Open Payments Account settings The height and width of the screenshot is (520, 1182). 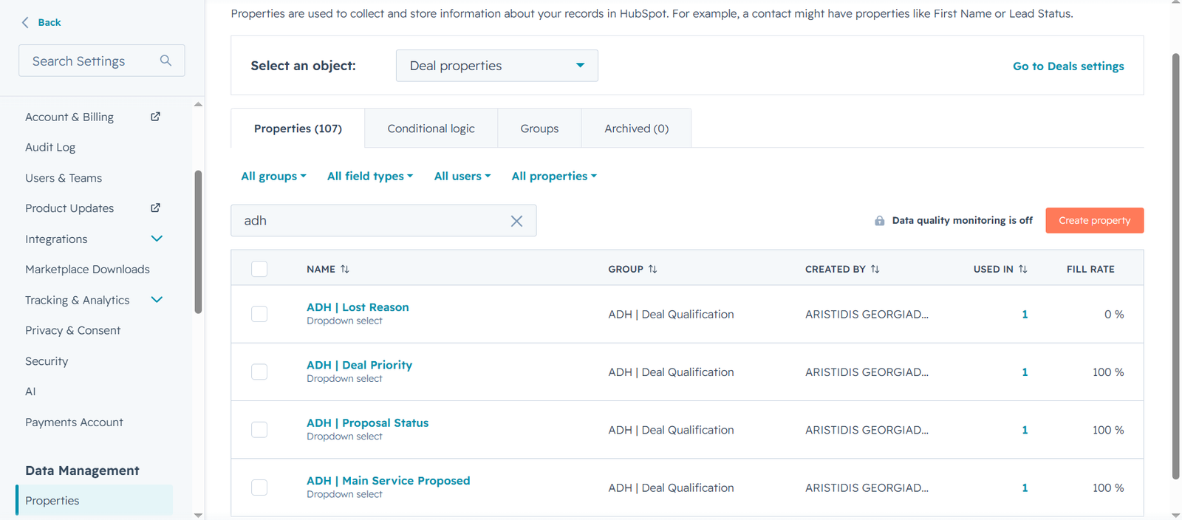tap(74, 422)
